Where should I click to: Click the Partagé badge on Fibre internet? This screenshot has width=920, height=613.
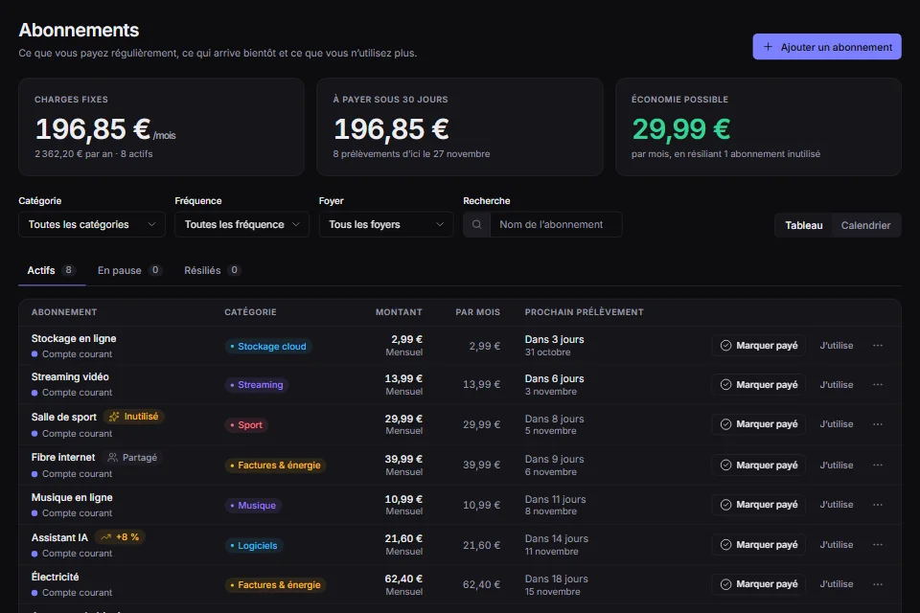pos(132,458)
